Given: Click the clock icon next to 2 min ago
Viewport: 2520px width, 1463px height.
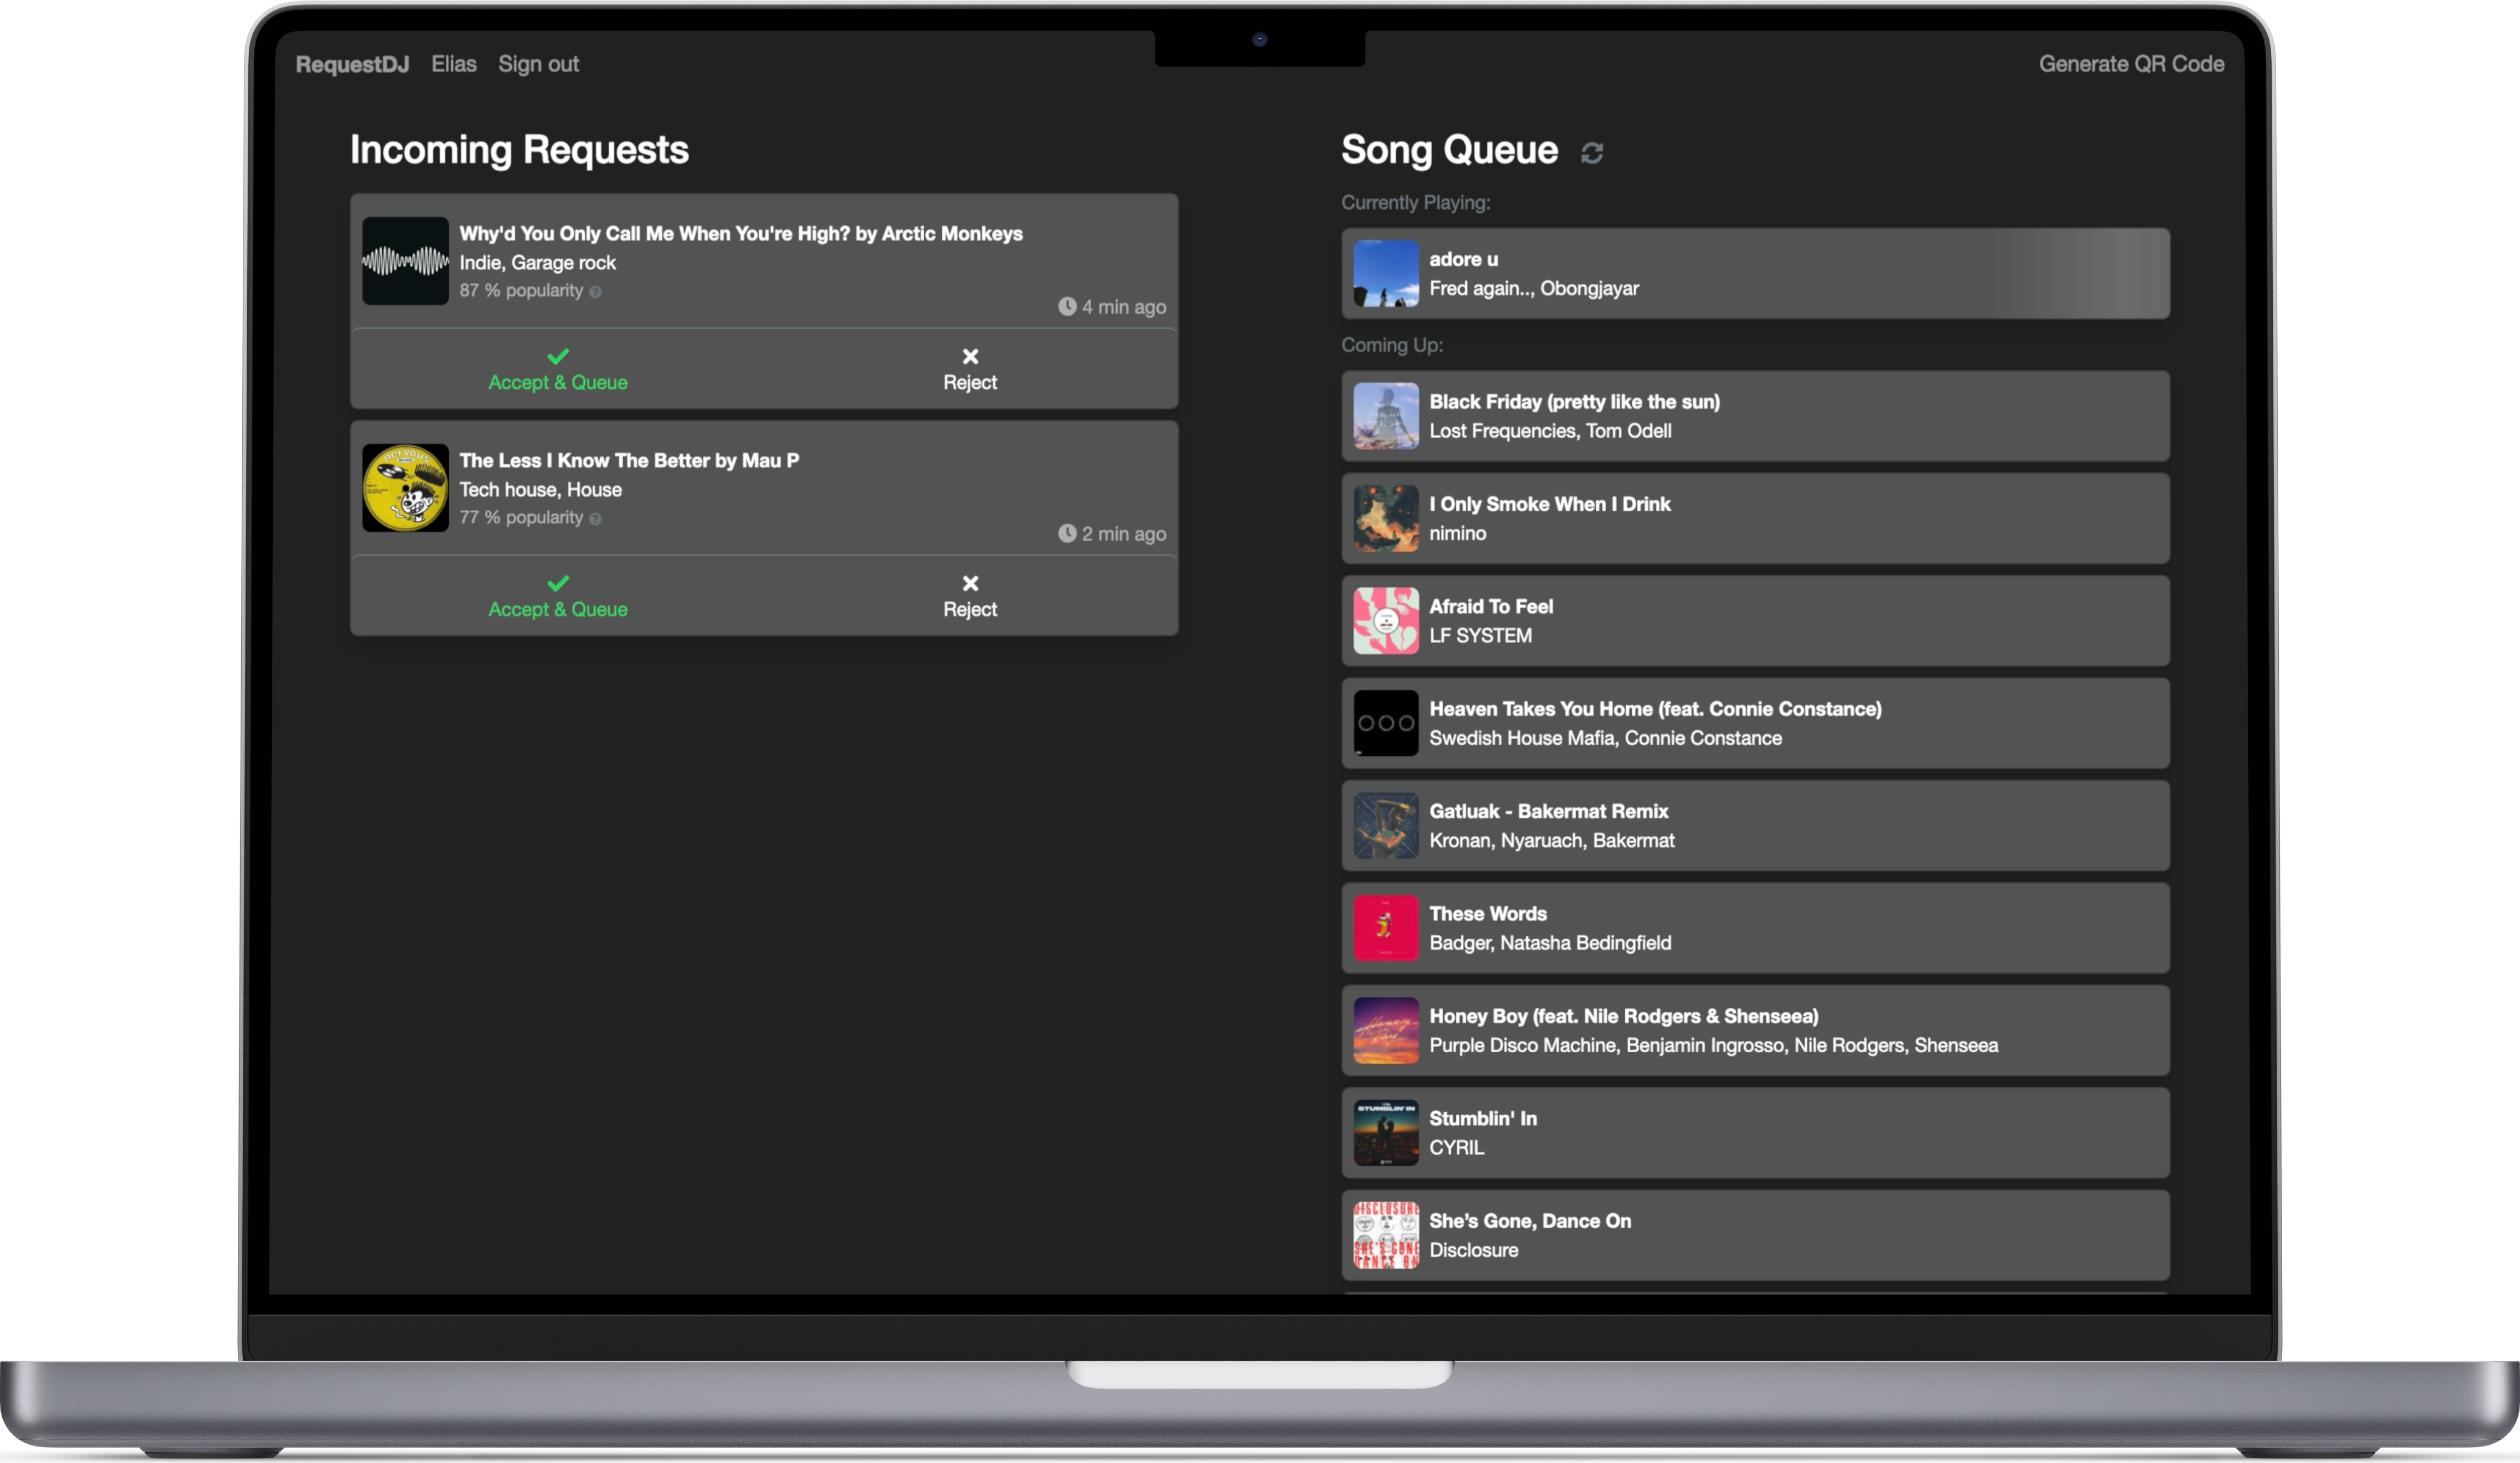Looking at the screenshot, I should tap(1067, 534).
